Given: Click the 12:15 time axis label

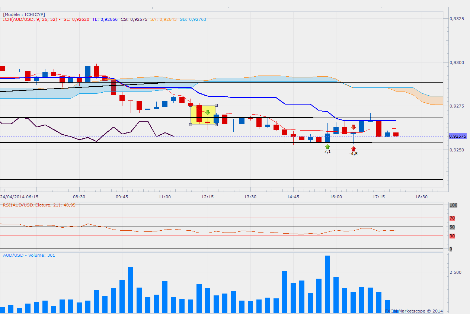Looking at the screenshot, I should pyautogui.click(x=207, y=196).
